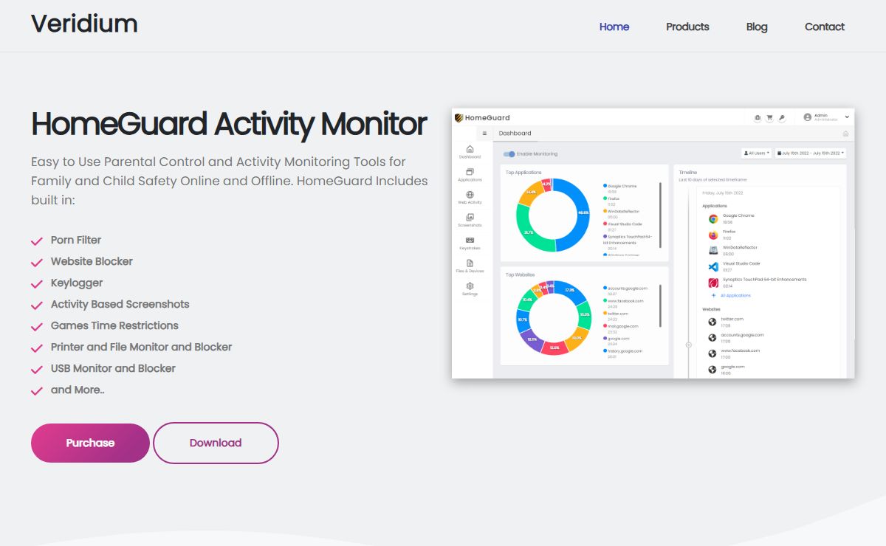Click the "and More.." list text
Image resolution: width=886 pixels, height=546 pixels.
point(78,390)
